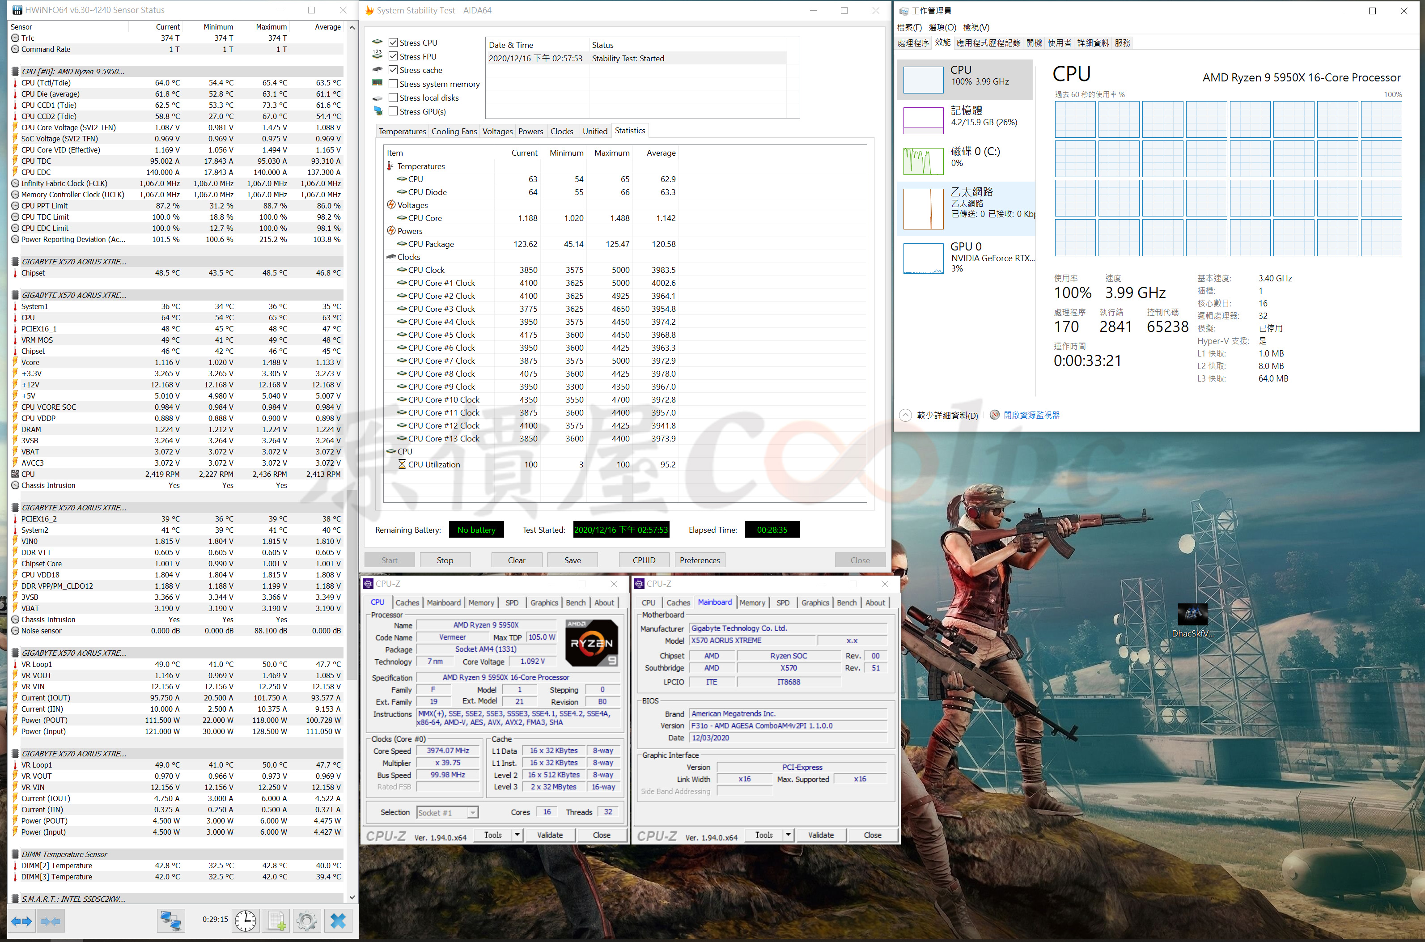1425x942 pixels.
Task: Click Temperatures thermometer icon in Statistics list
Action: pyautogui.click(x=390, y=166)
